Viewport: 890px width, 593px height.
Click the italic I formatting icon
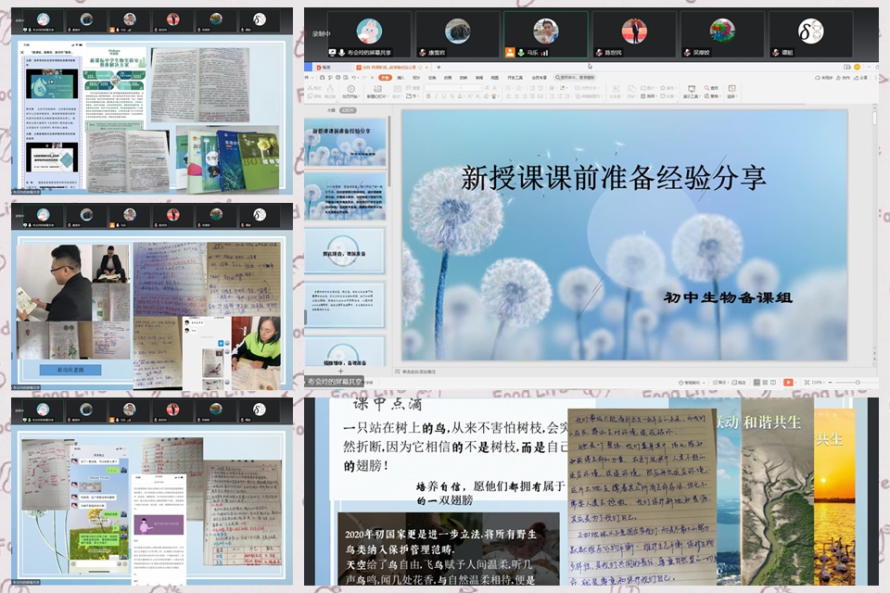pyautogui.click(x=436, y=96)
